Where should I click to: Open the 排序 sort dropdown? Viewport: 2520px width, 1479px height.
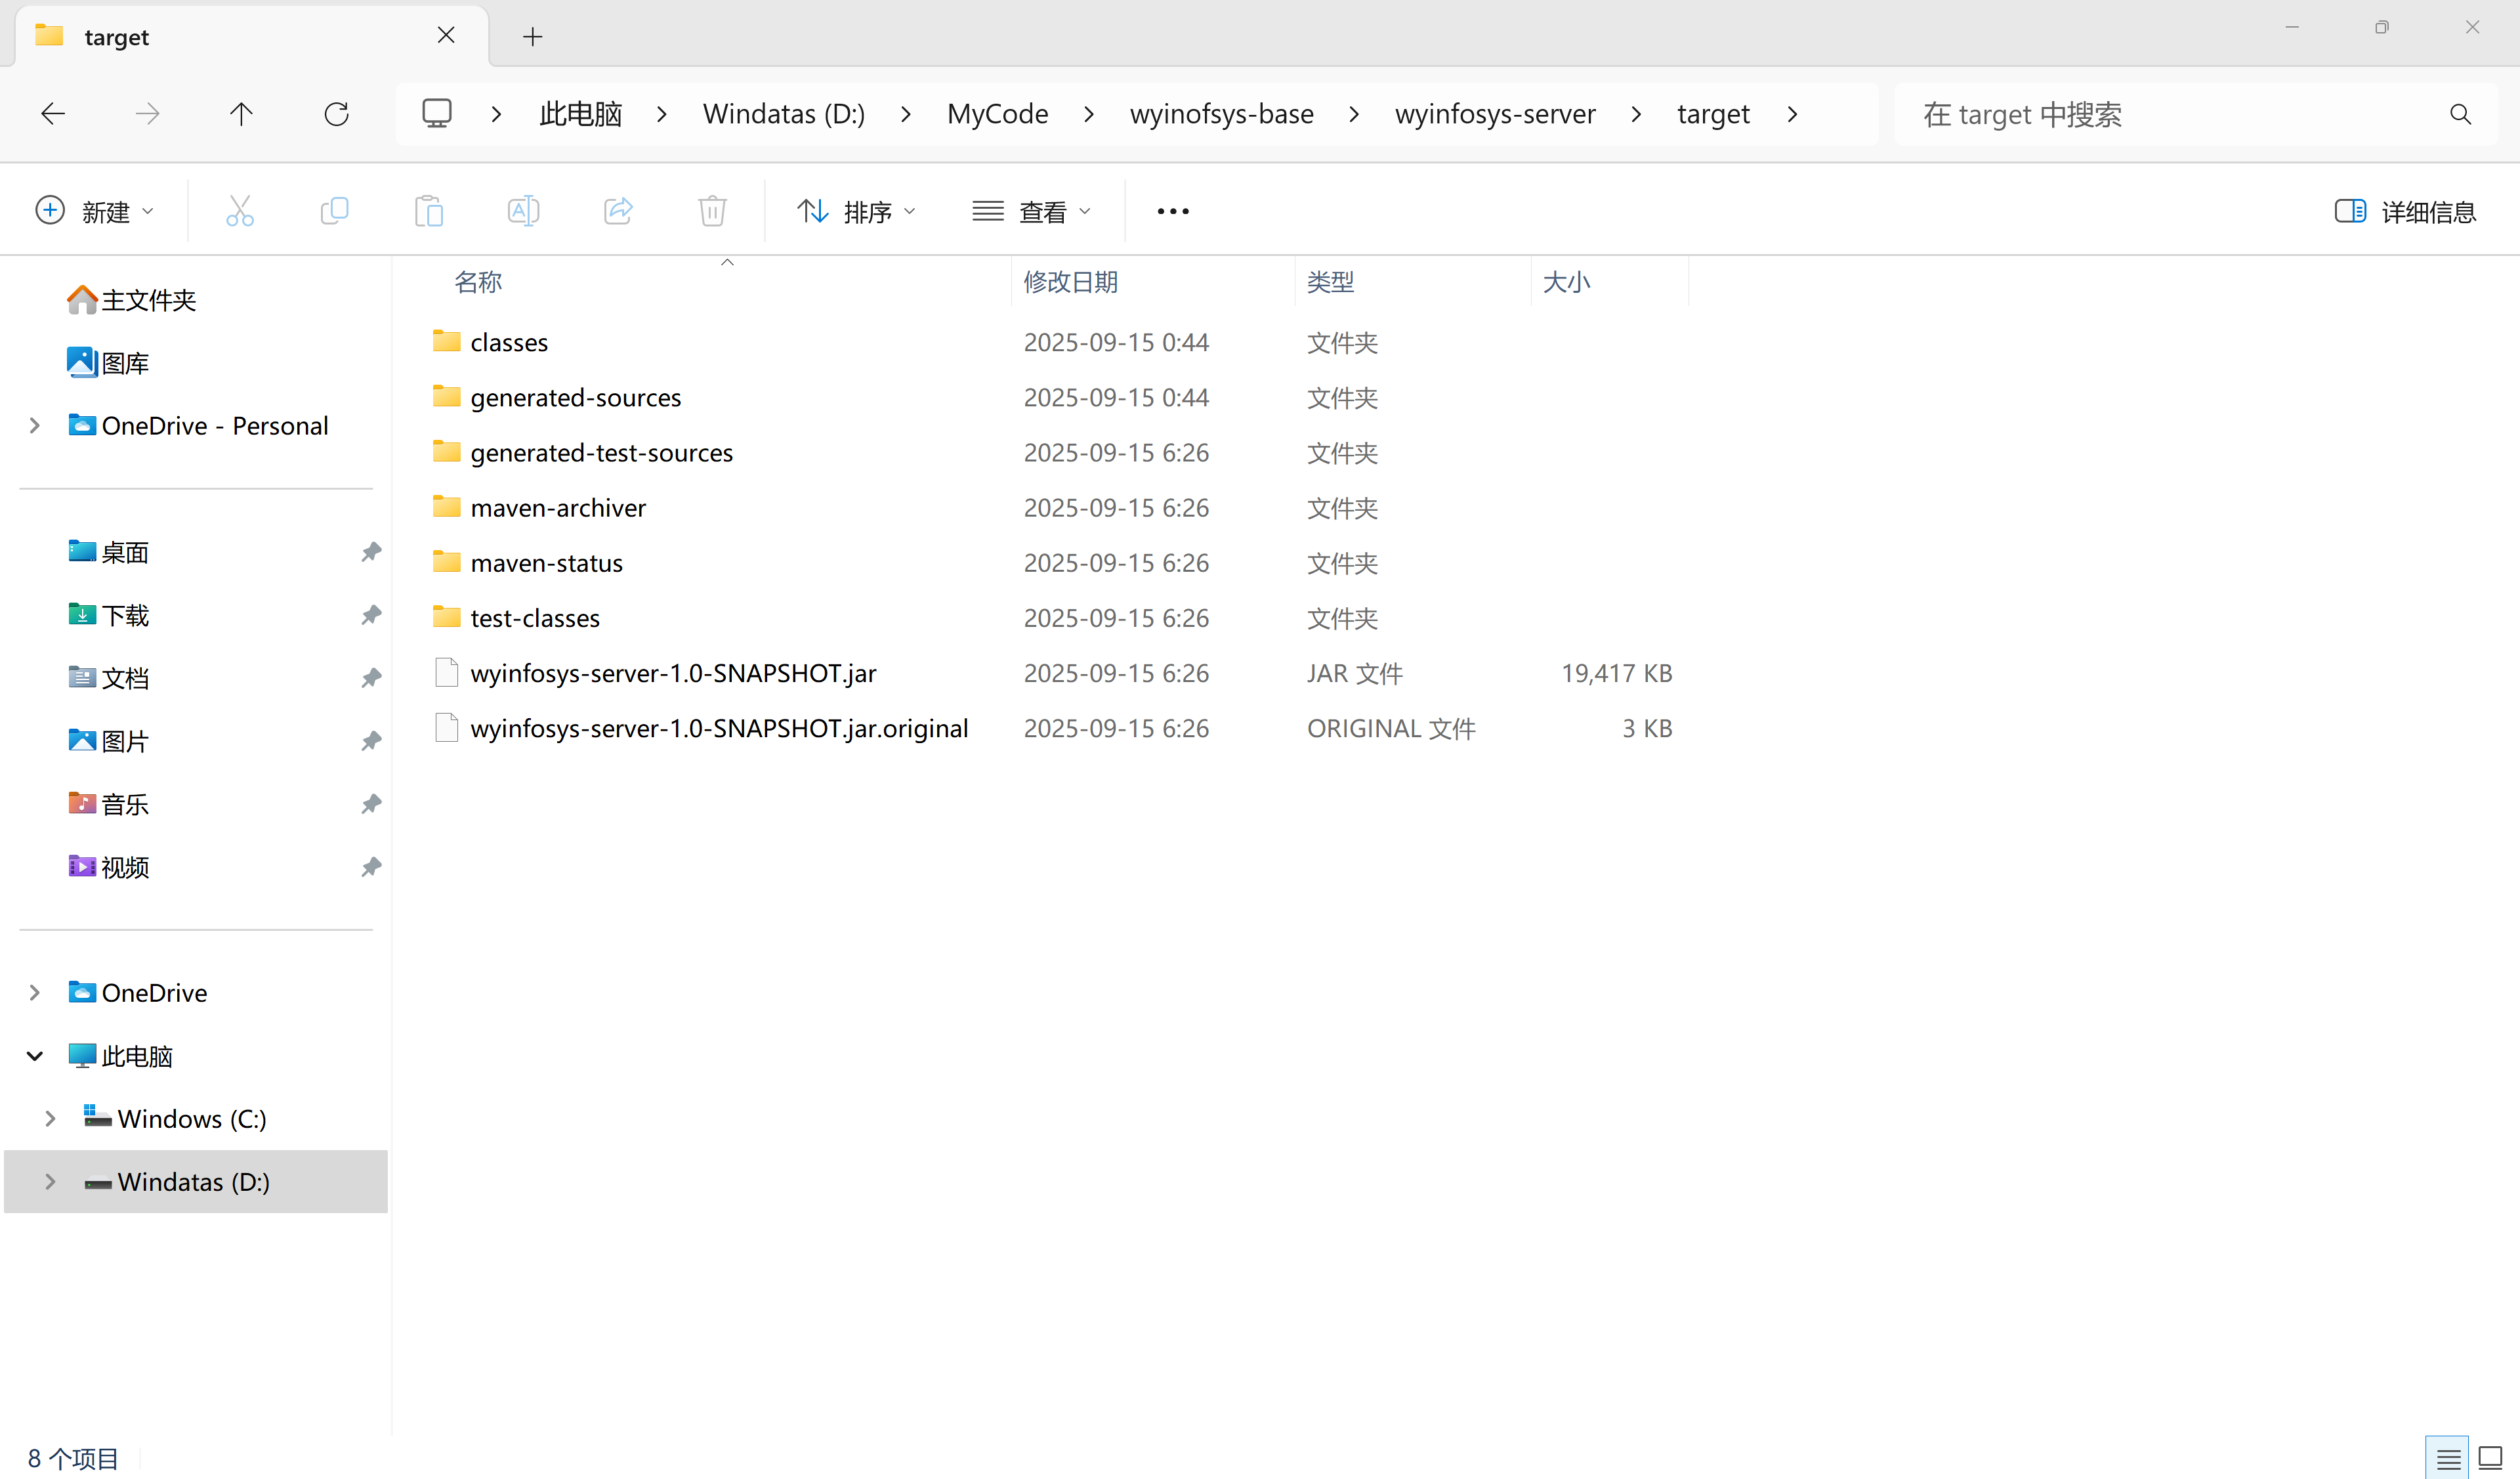[856, 211]
